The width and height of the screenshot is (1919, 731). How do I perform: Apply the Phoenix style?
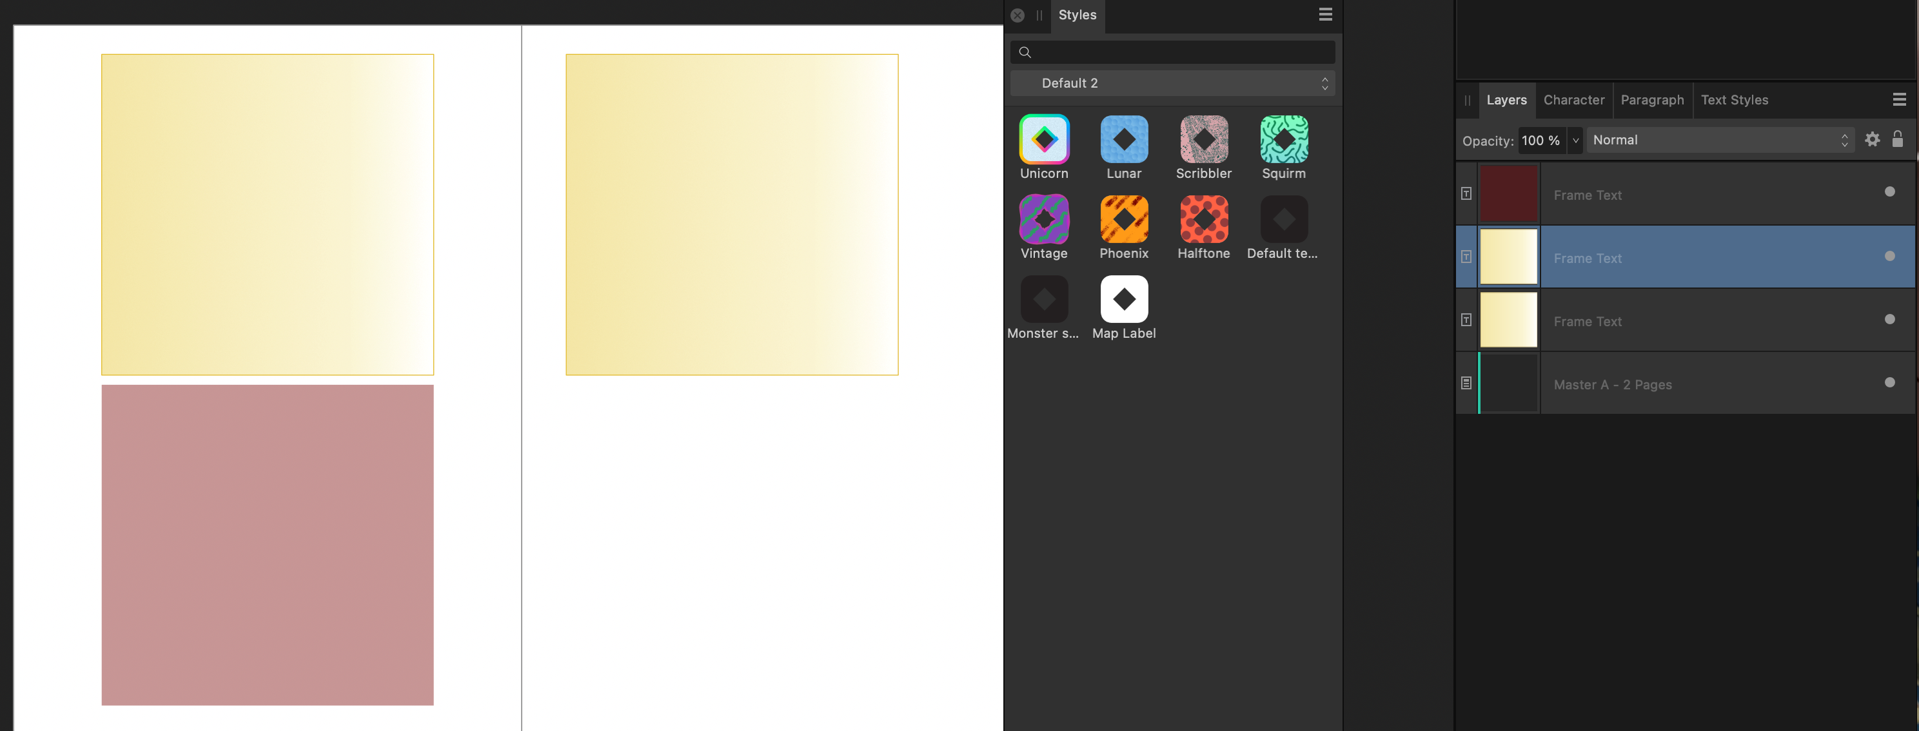click(x=1123, y=219)
